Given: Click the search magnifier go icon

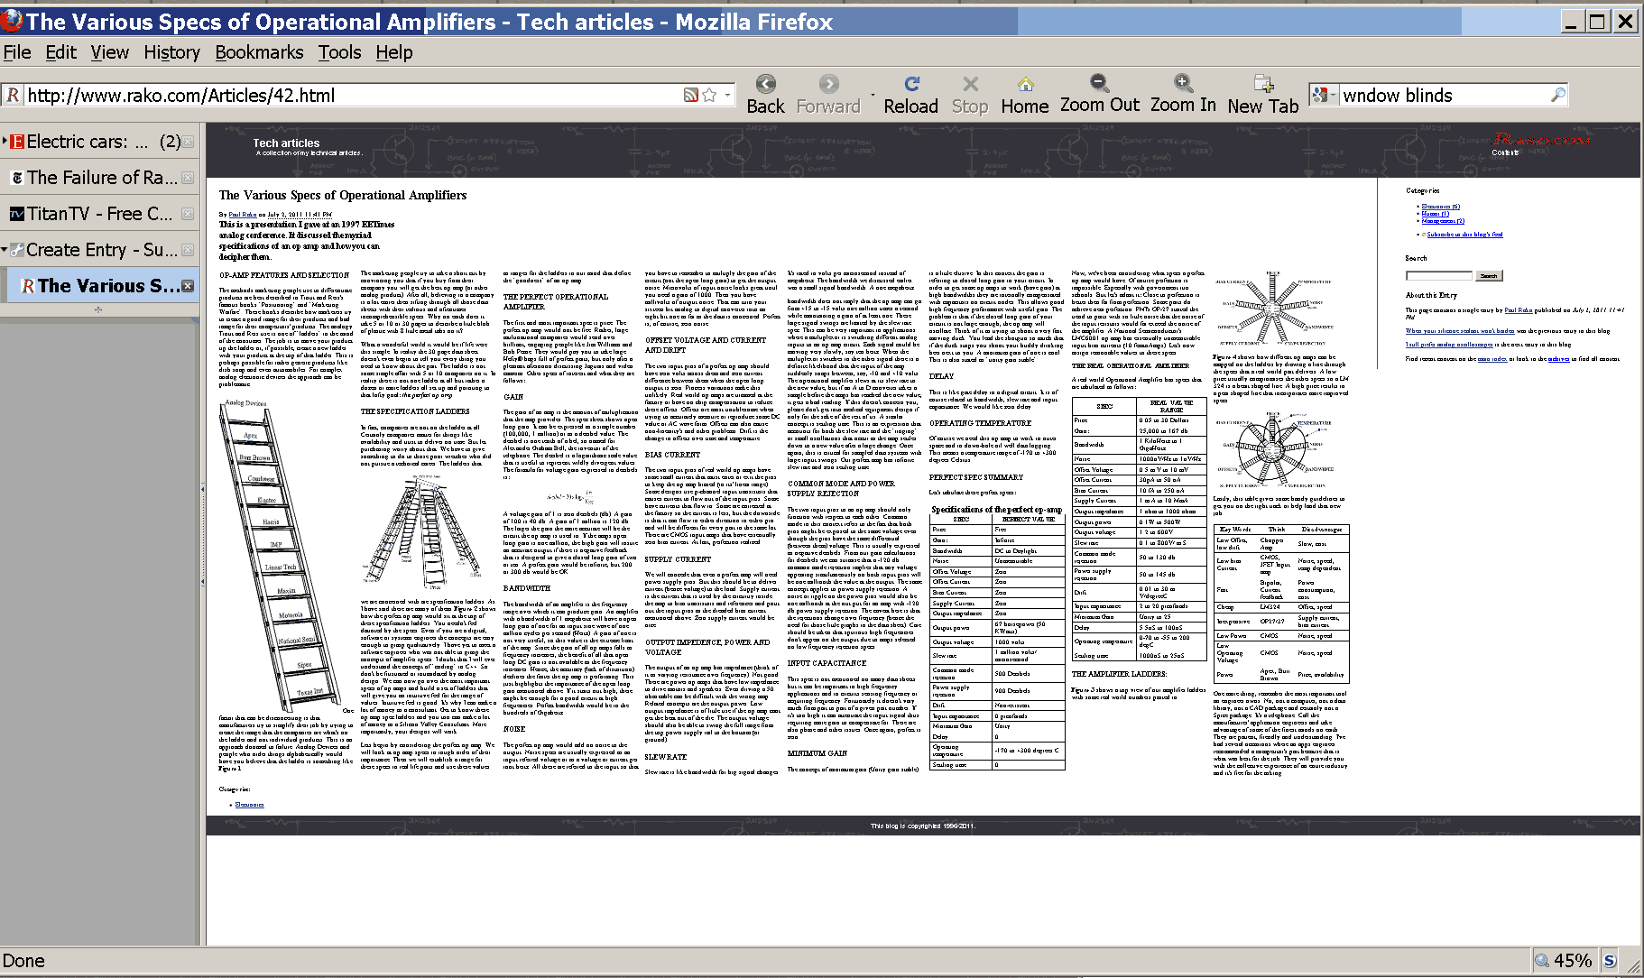Looking at the screenshot, I should pos(1557,95).
